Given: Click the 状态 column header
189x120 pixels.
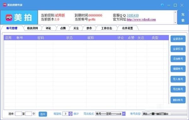Looking at the screenshot, I should pyautogui.click(x=70, y=38).
